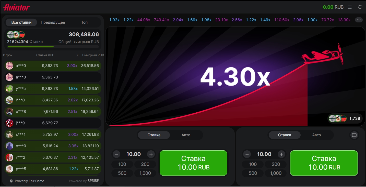Image resolution: width=366 pixels, height=187 pixels.
Task: Decrease left bet amount with minus button
Action: coord(117,154)
